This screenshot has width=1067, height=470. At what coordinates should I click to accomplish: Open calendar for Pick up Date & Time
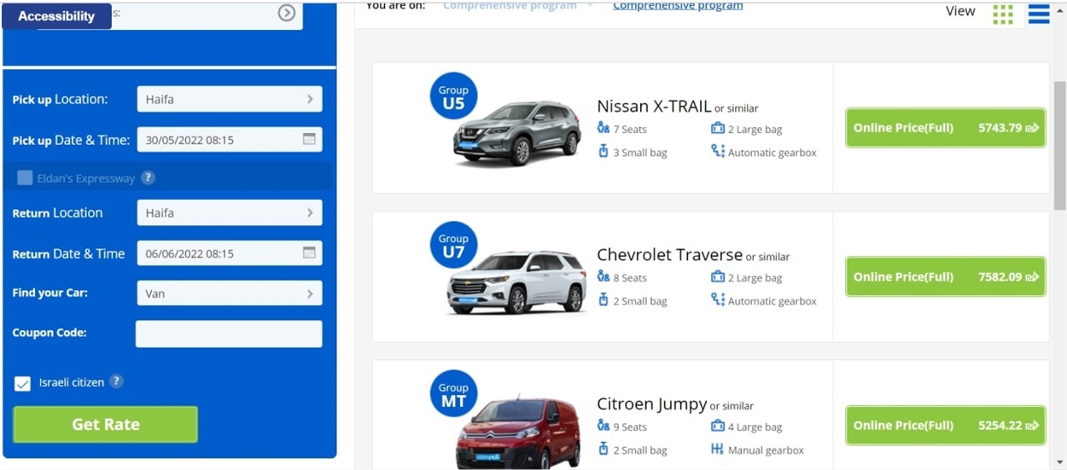[309, 139]
